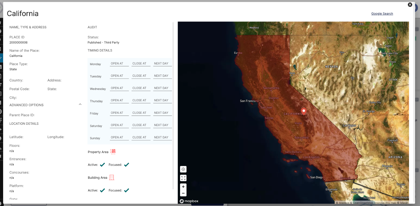This screenshot has height=206, width=420.
Task: Set Monday CLOSE AT field
Action: tap(141, 63)
